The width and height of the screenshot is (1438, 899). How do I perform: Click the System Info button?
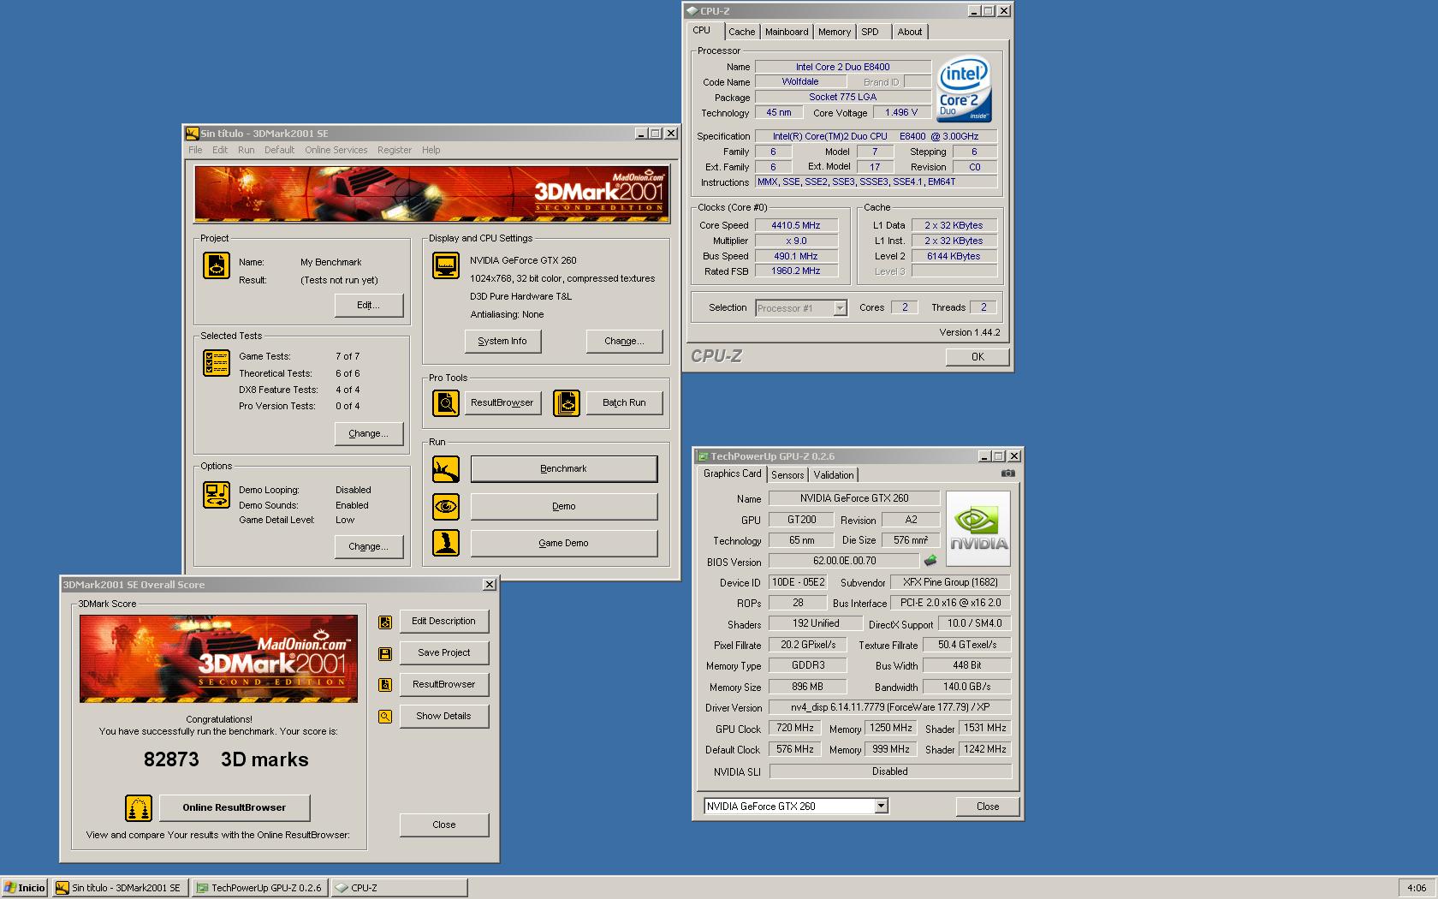502,341
